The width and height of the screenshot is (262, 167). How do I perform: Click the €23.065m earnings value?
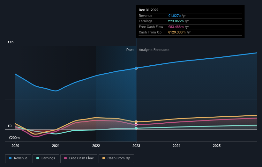176,21
